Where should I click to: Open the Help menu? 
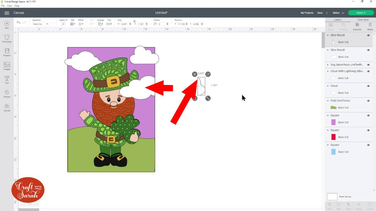point(17,6)
